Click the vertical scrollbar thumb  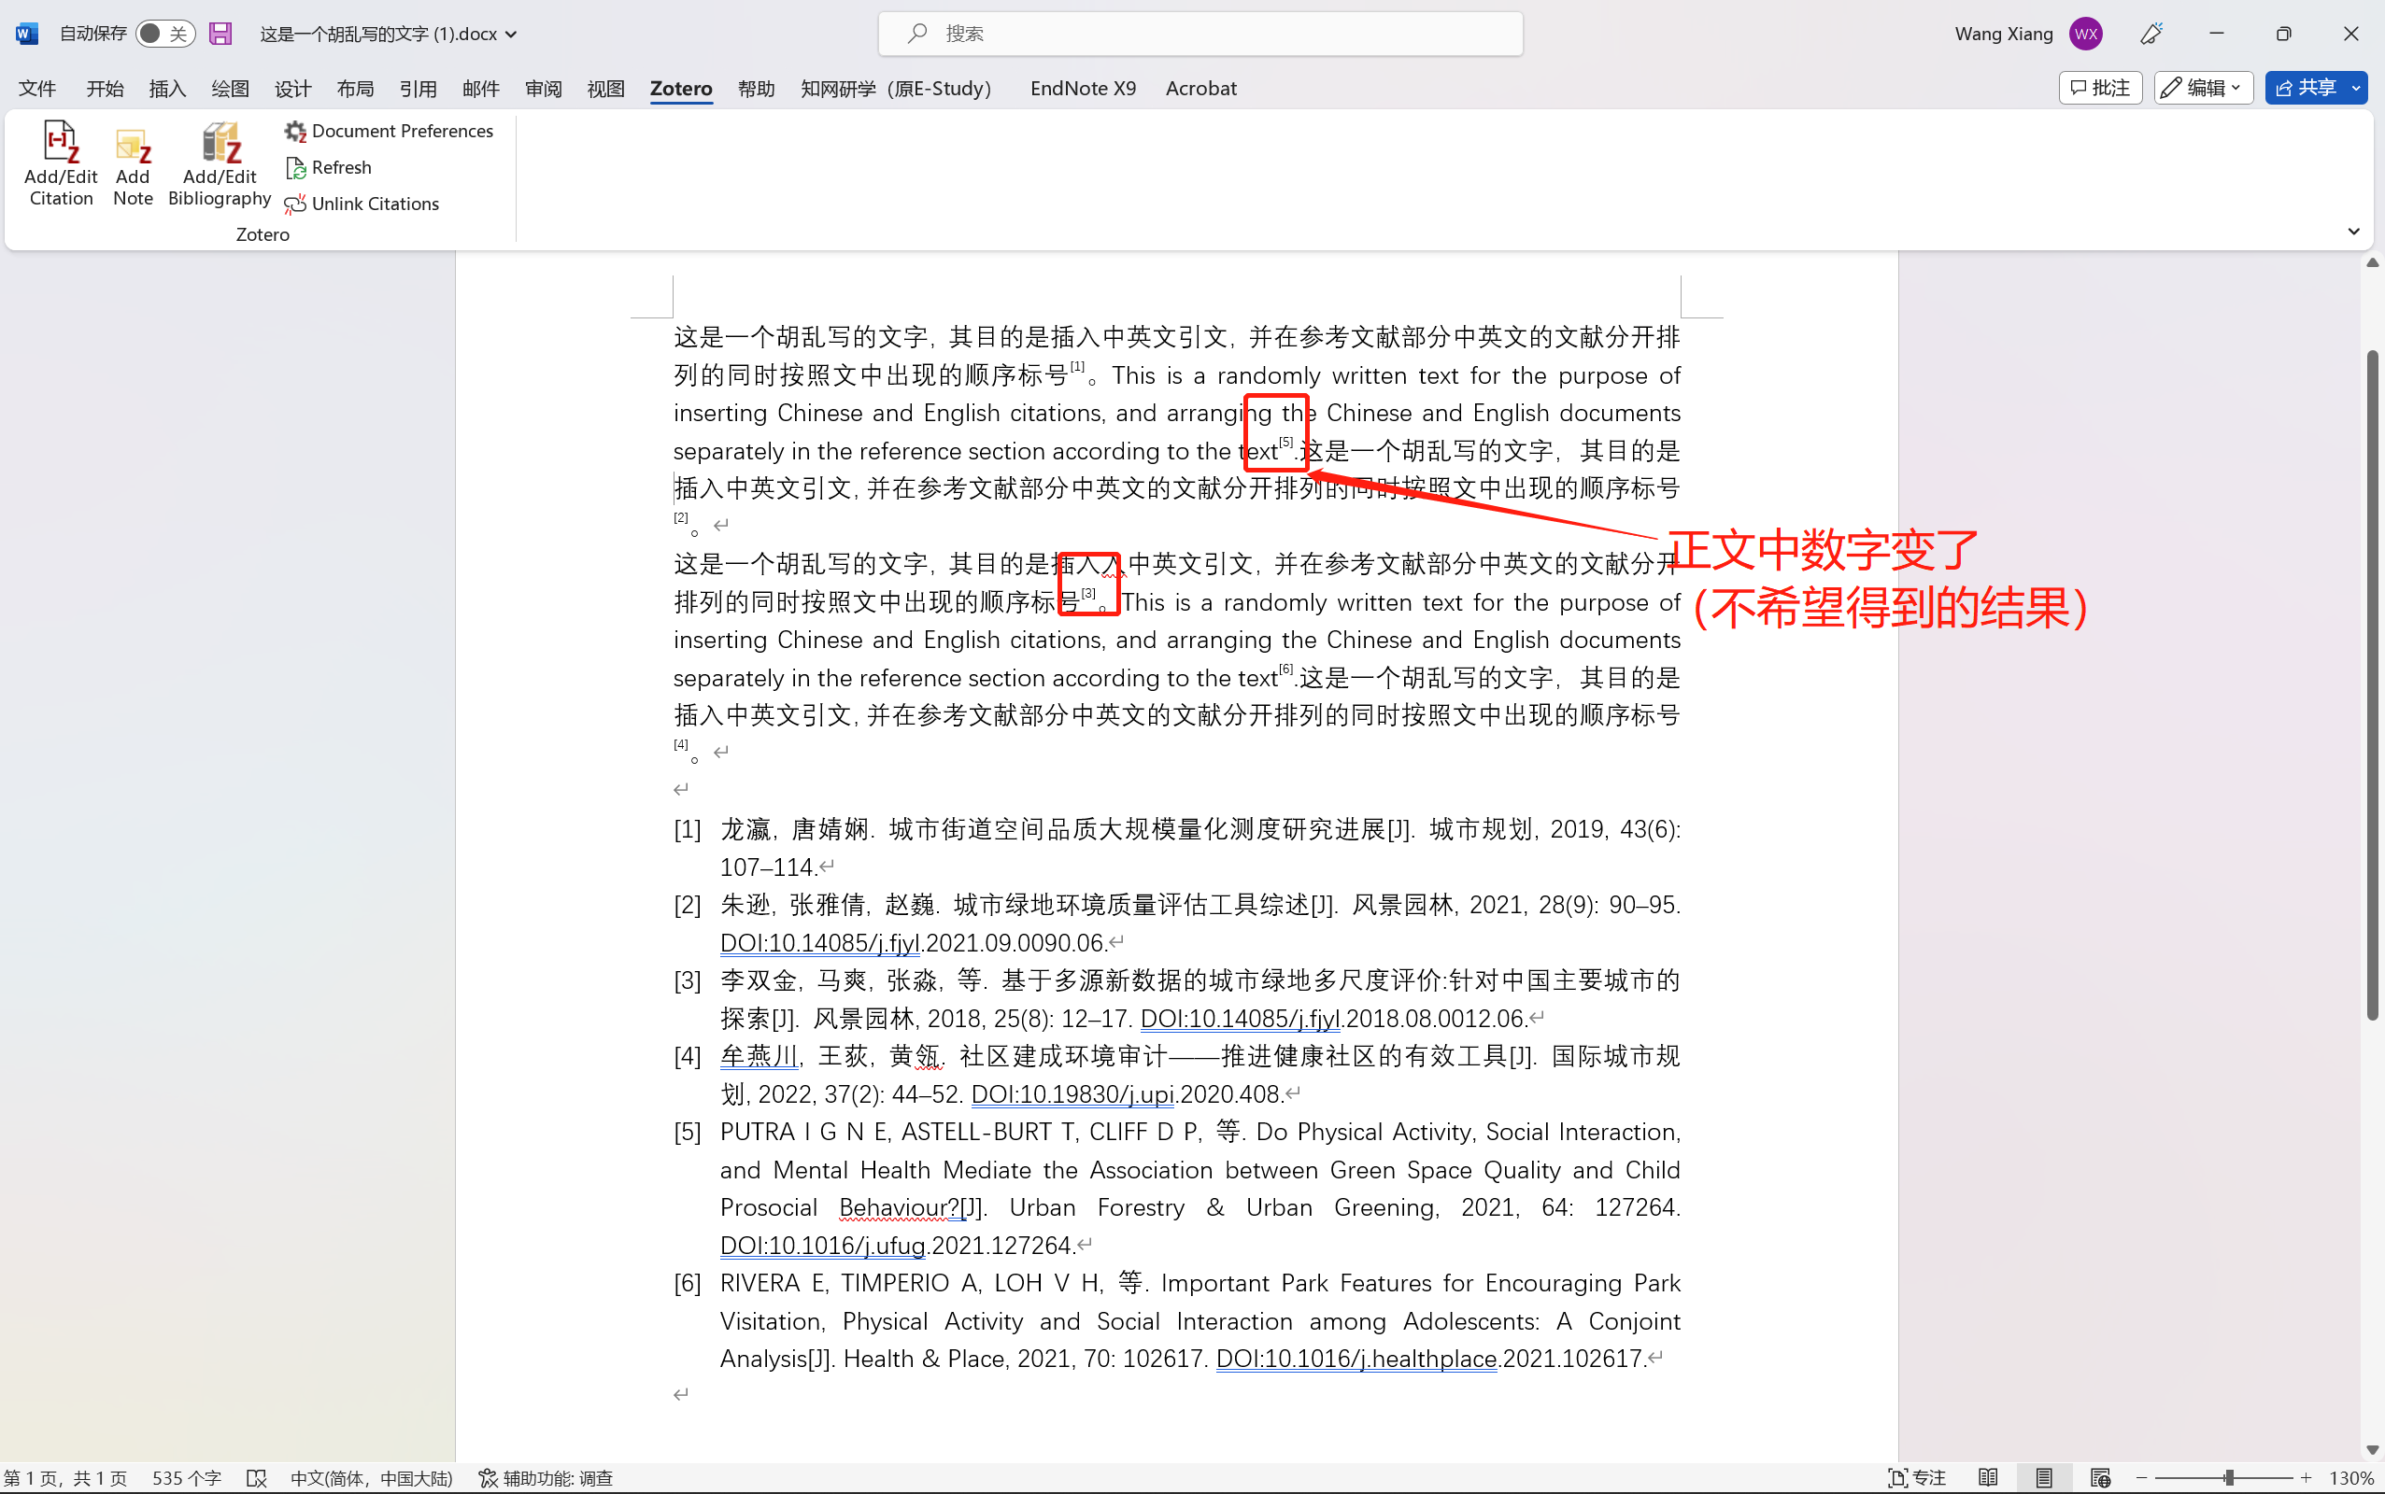pyautogui.click(x=2372, y=684)
